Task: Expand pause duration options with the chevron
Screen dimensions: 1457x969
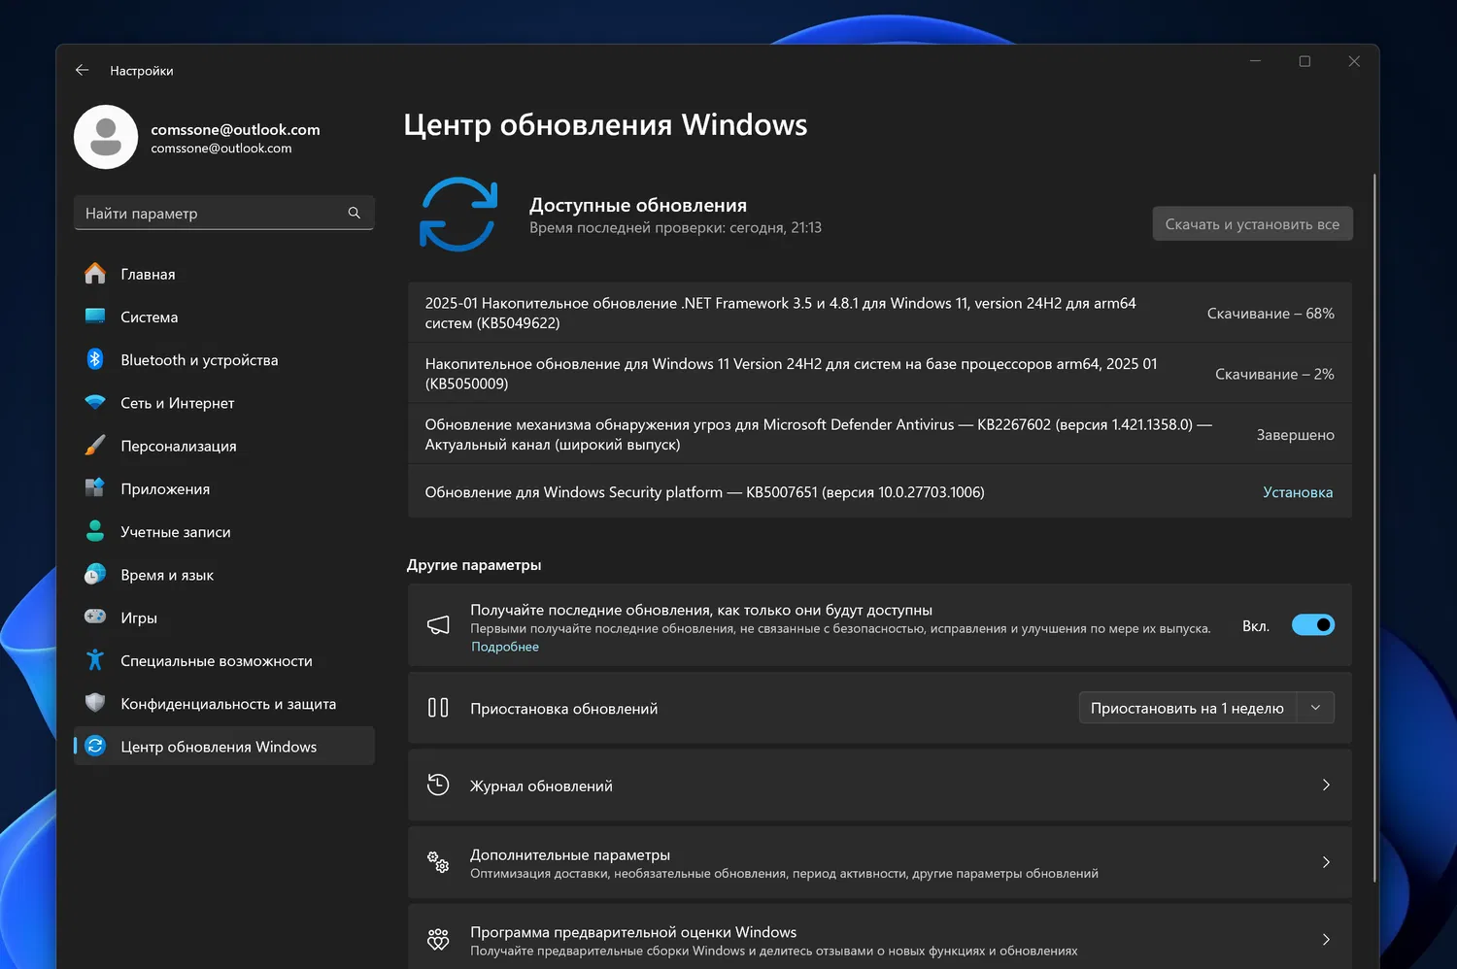Action: 1315,708
